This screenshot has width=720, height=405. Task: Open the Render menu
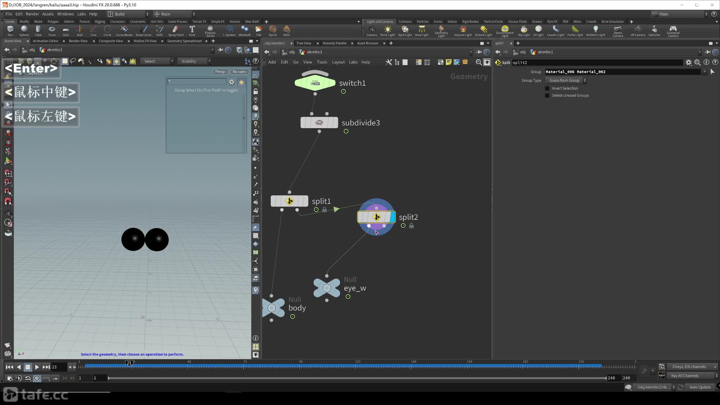(32, 14)
